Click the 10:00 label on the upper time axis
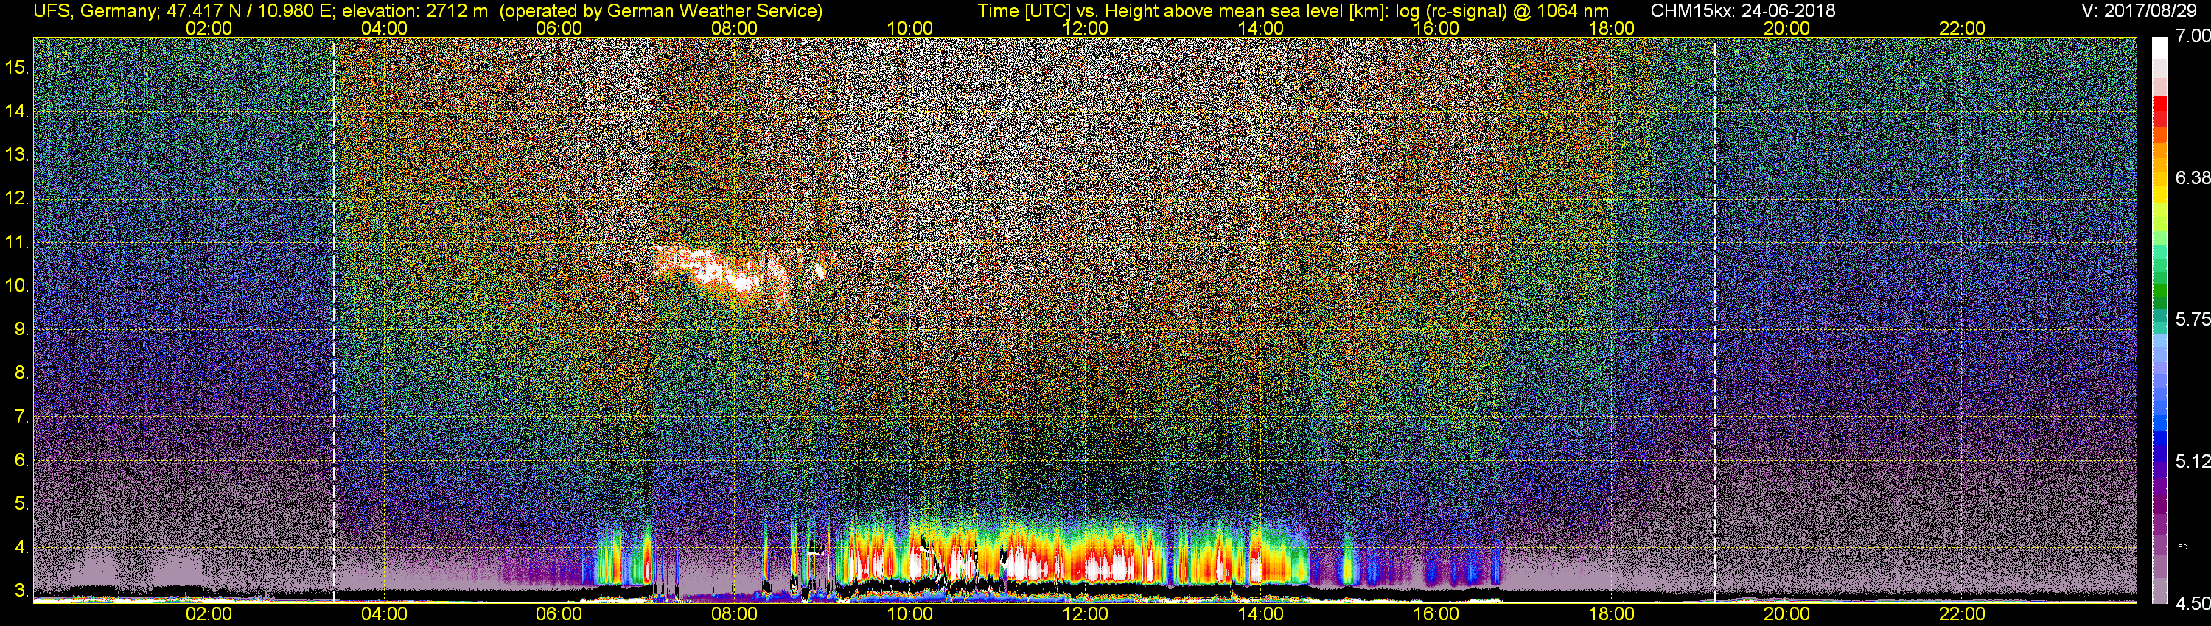 (x=909, y=28)
